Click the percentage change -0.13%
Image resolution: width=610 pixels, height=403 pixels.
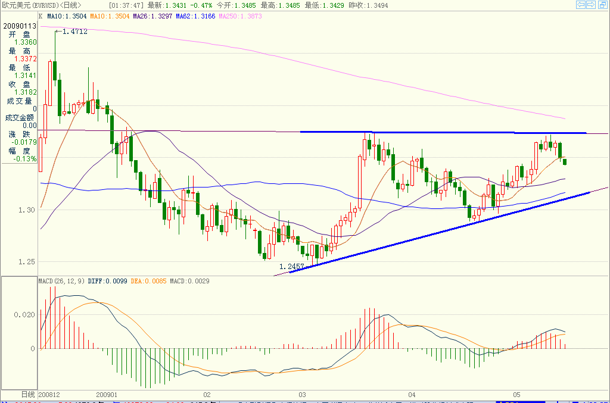coord(25,159)
